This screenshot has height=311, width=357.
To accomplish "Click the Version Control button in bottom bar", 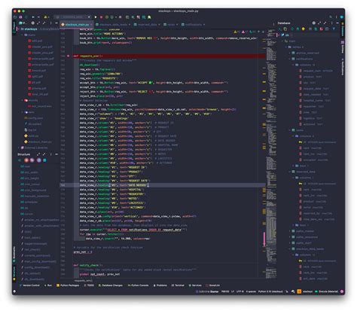I will click(29, 285).
